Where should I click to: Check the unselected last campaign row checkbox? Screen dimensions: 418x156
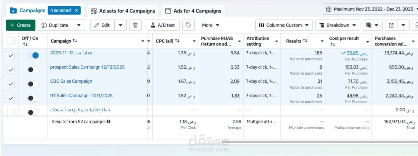(11, 112)
